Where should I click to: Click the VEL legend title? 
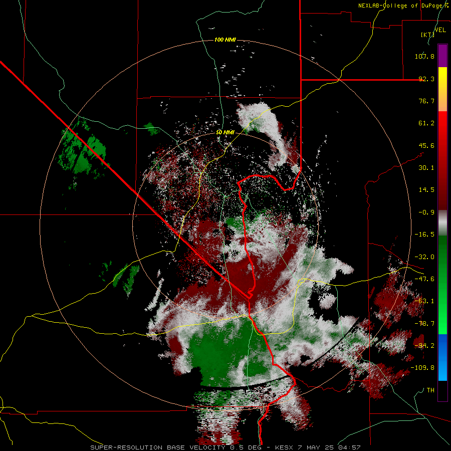[440, 30]
